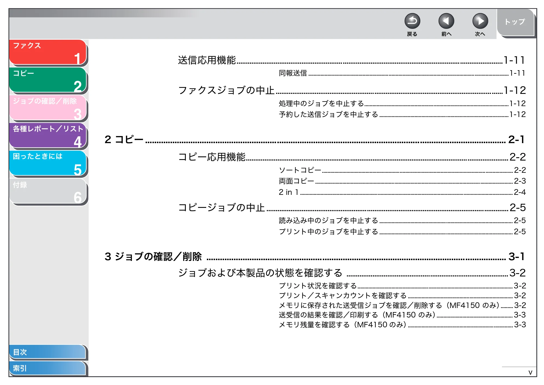Open プリント／スキャンカウントを確認する entry
The height and width of the screenshot is (385, 544).
(x=402, y=295)
